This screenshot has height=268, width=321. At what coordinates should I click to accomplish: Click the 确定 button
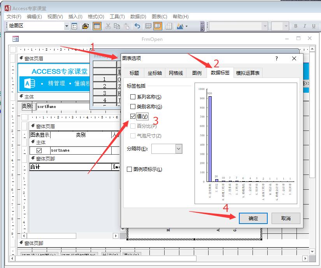[253, 219]
